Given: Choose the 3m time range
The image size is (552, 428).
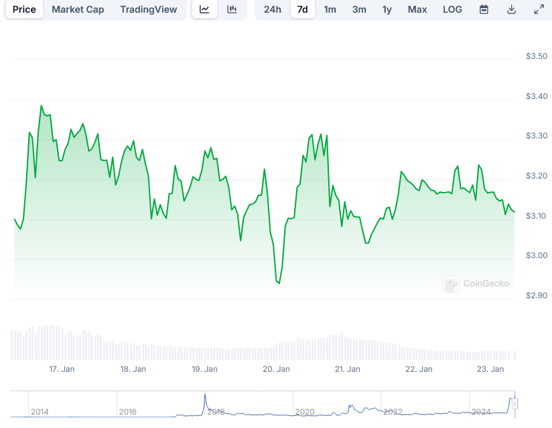Looking at the screenshot, I should click(x=359, y=9).
